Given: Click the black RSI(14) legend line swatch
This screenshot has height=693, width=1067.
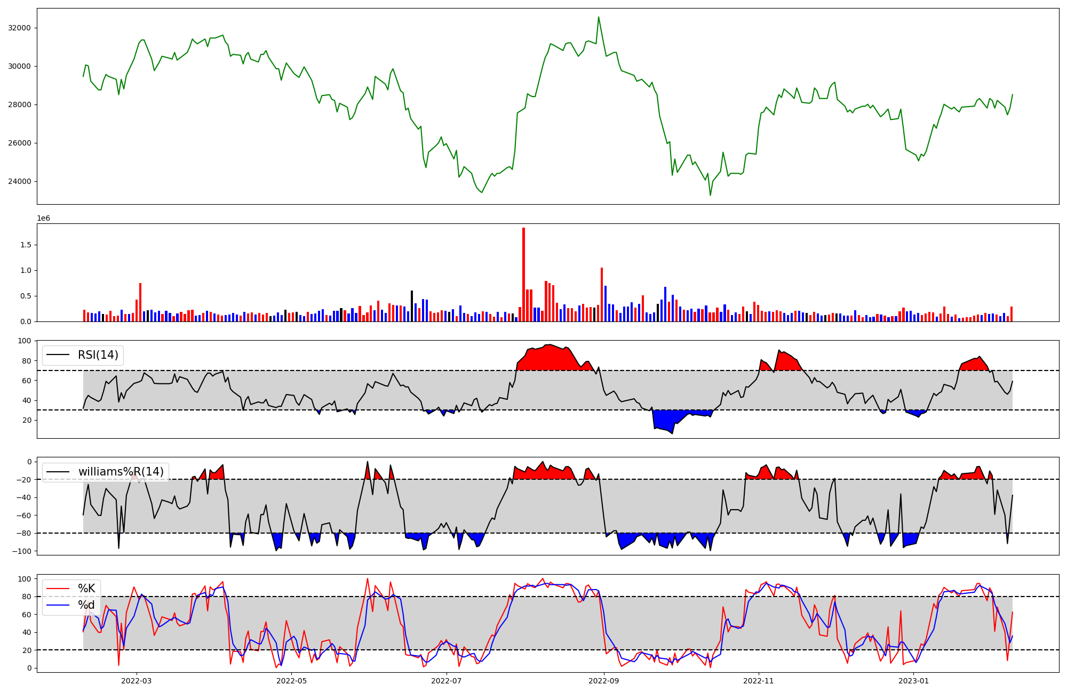Looking at the screenshot, I should [x=59, y=355].
